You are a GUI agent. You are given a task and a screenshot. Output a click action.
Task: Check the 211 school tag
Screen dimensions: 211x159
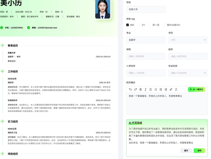[x=139, y=25]
